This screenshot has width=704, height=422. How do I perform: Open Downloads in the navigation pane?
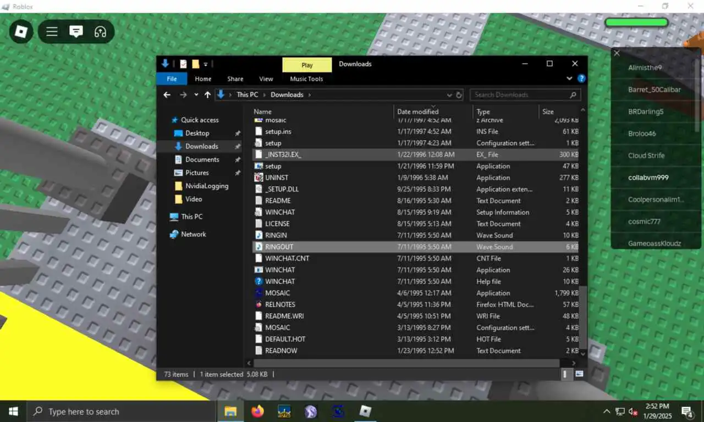[201, 146]
